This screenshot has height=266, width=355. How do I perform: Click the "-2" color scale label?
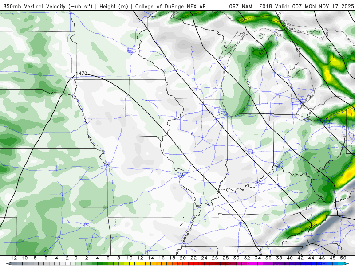point(65,258)
